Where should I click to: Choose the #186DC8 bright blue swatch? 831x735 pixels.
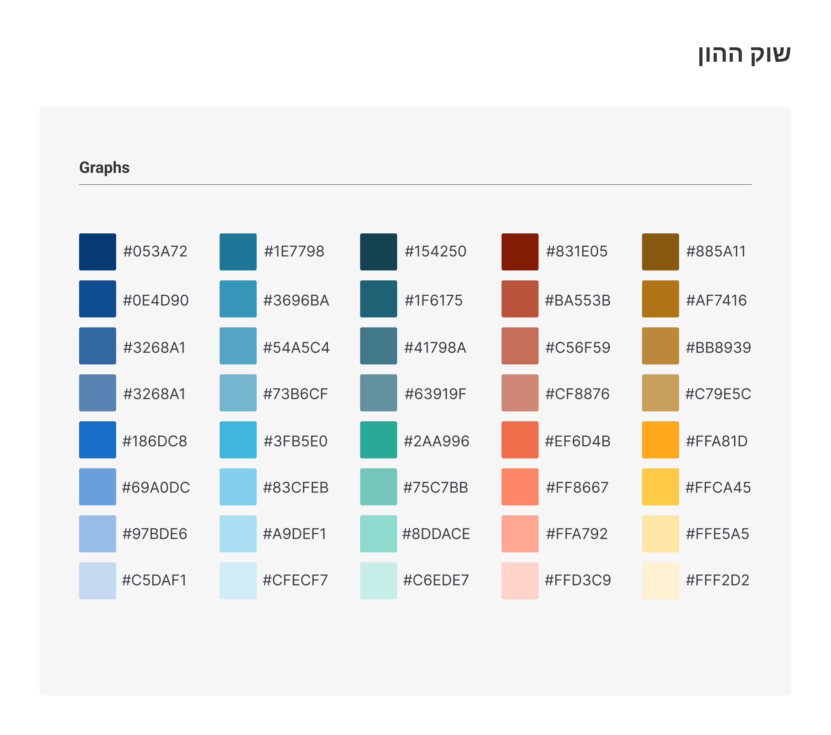(x=98, y=439)
